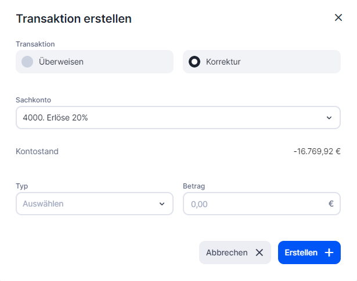Click the Betrag field label
This screenshot has height=281, width=357.
[194, 186]
